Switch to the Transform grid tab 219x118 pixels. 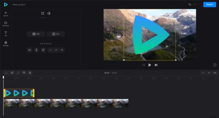[43, 13]
